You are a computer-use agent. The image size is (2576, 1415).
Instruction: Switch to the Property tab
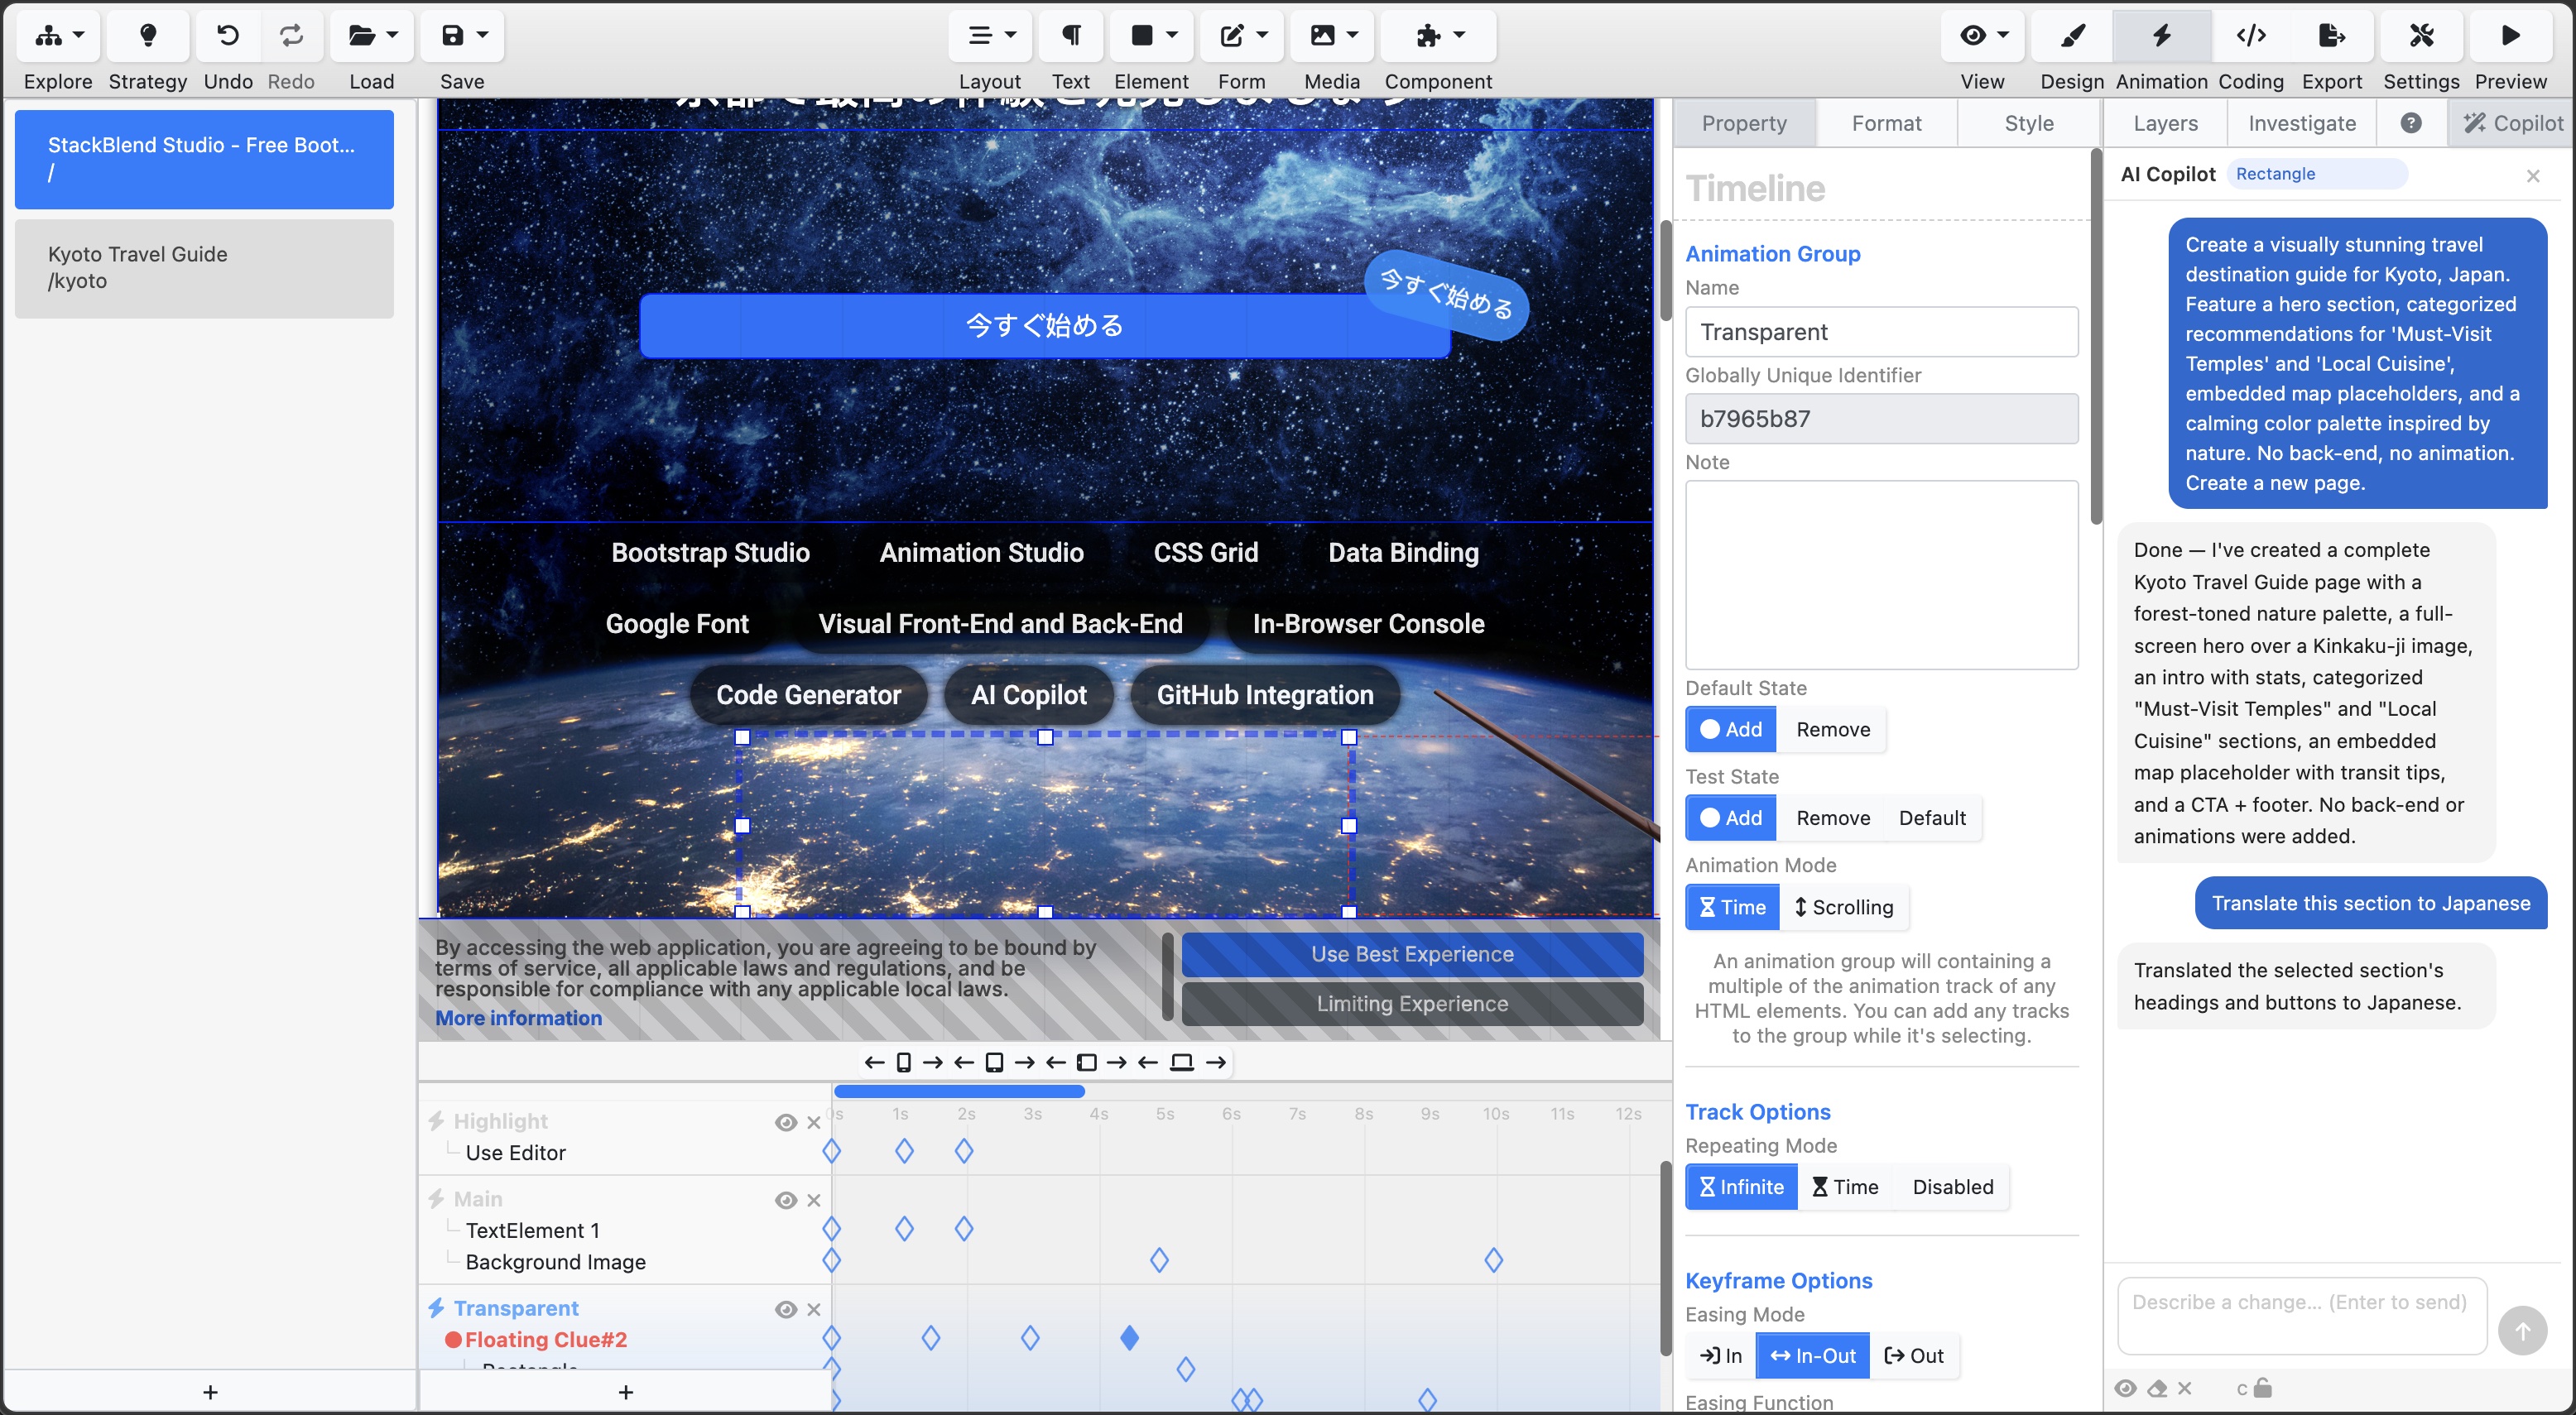[1744, 123]
